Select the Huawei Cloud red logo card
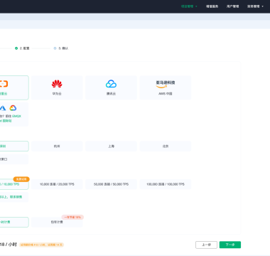The height and width of the screenshot is (256, 270). (x=57, y=87)
